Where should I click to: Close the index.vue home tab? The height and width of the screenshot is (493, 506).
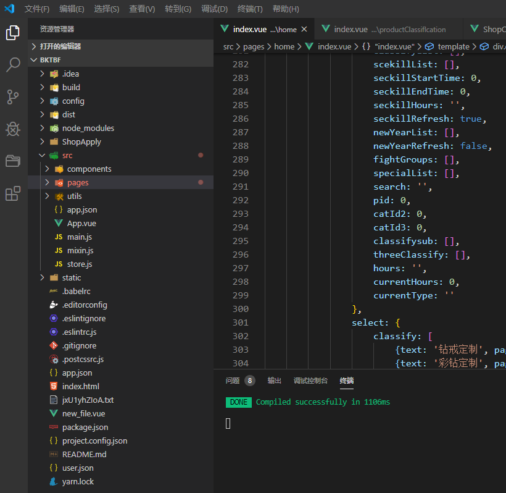304,29
